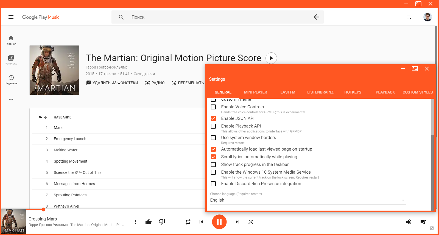
Task: Switch to the GENERAL settings tab
Action: 223,92
